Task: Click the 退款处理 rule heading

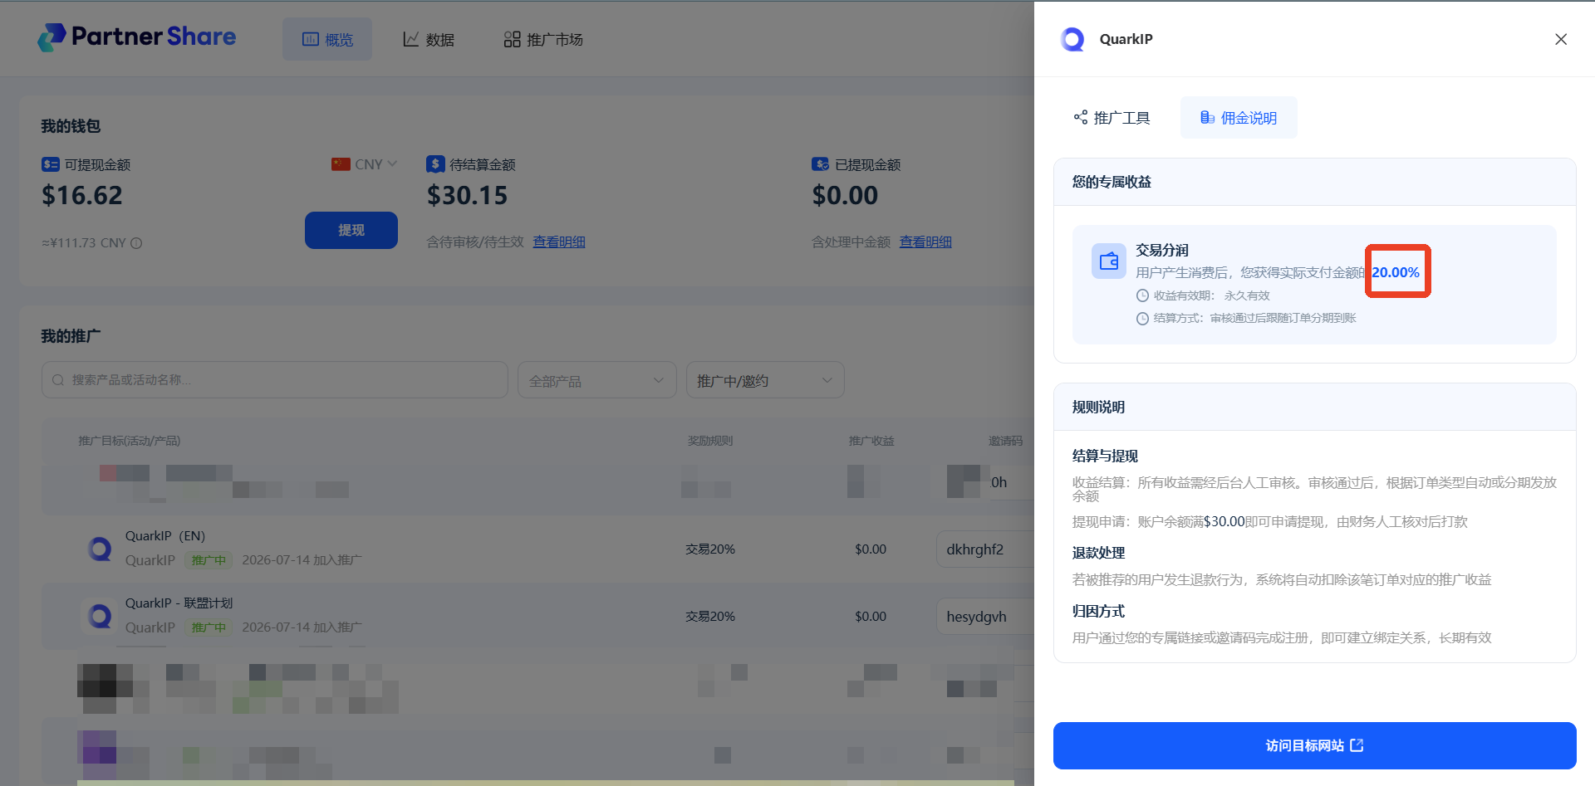Action: pos(1098,553)
